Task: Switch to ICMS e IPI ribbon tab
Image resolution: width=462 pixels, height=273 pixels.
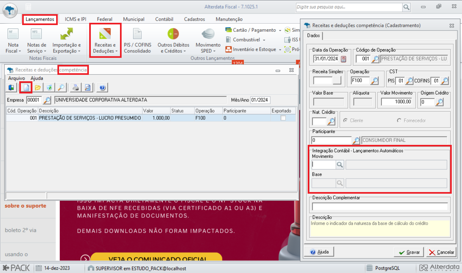Action: [x=75, y=19]
